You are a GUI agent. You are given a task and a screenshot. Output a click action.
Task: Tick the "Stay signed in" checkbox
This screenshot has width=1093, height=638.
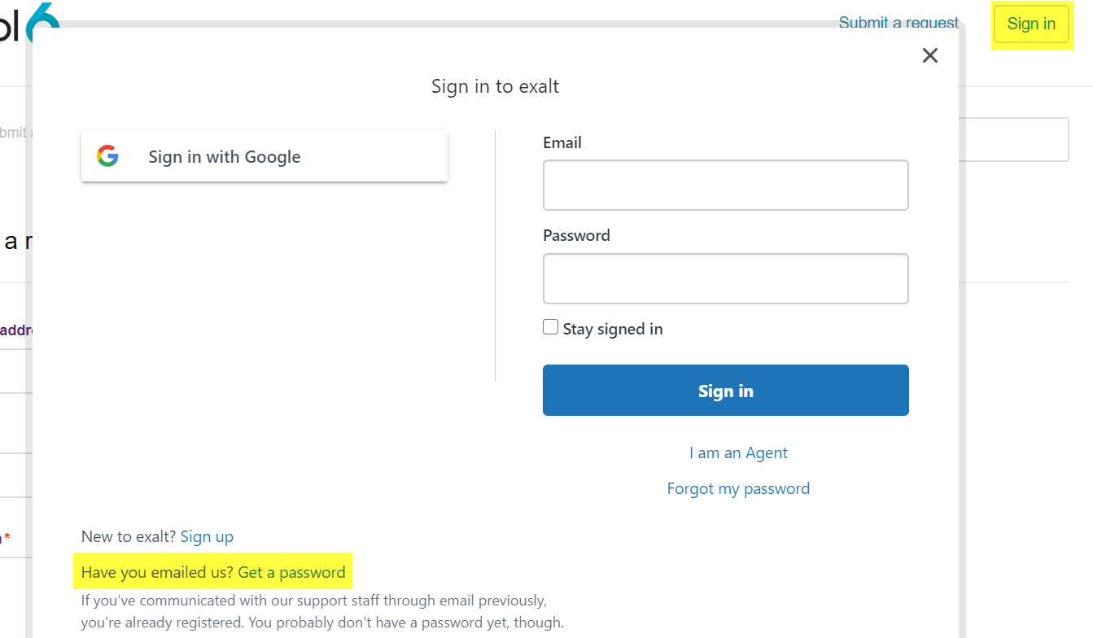click(551, 327)
